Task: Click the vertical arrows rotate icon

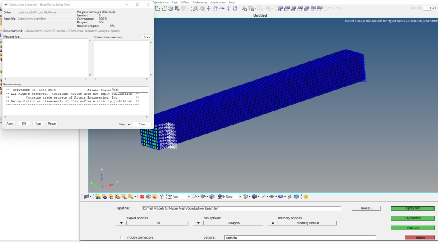Action: 228,9
